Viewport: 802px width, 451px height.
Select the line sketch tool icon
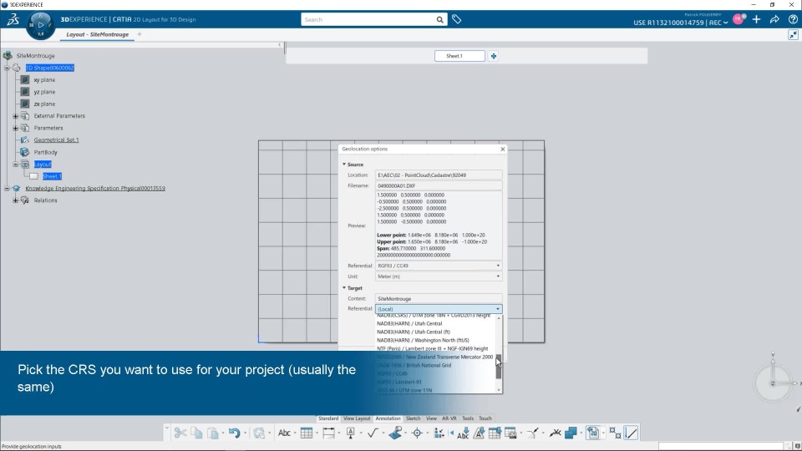pos(632,433)
